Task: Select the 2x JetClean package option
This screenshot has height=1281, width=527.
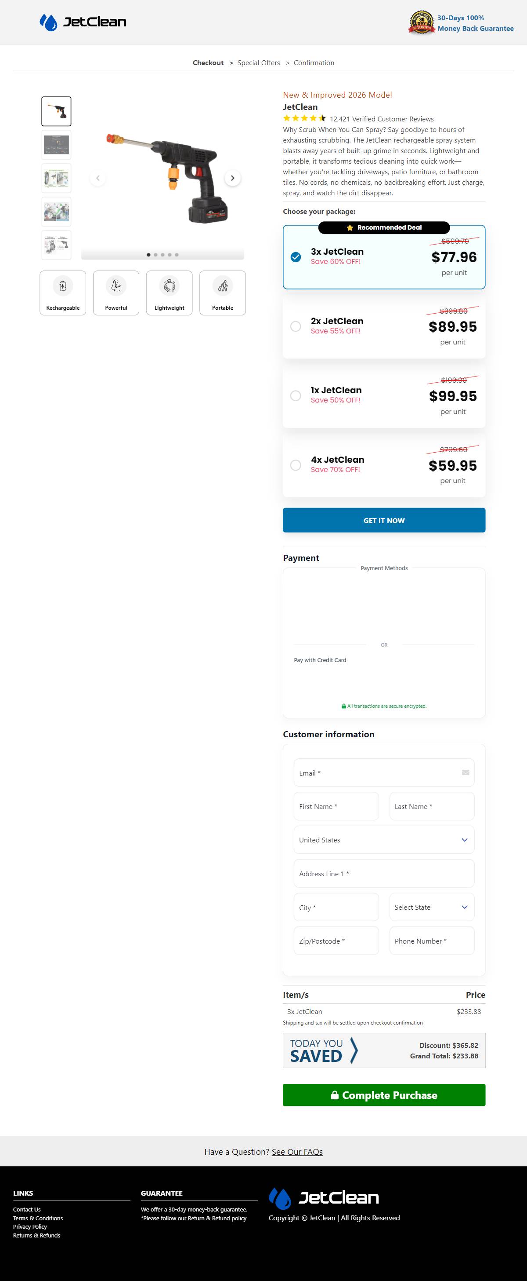Action: (296, 326)
